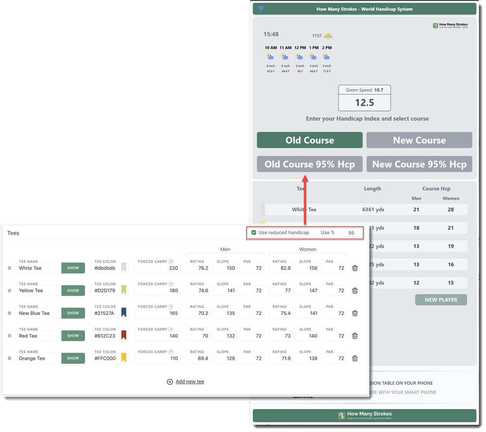Click the golfer logo icon in footer bar

pos(342,415)
